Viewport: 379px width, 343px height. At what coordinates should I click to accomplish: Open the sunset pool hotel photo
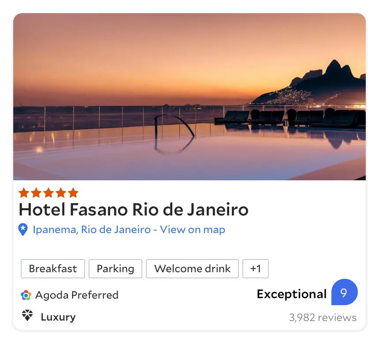(x=189, y=97)
